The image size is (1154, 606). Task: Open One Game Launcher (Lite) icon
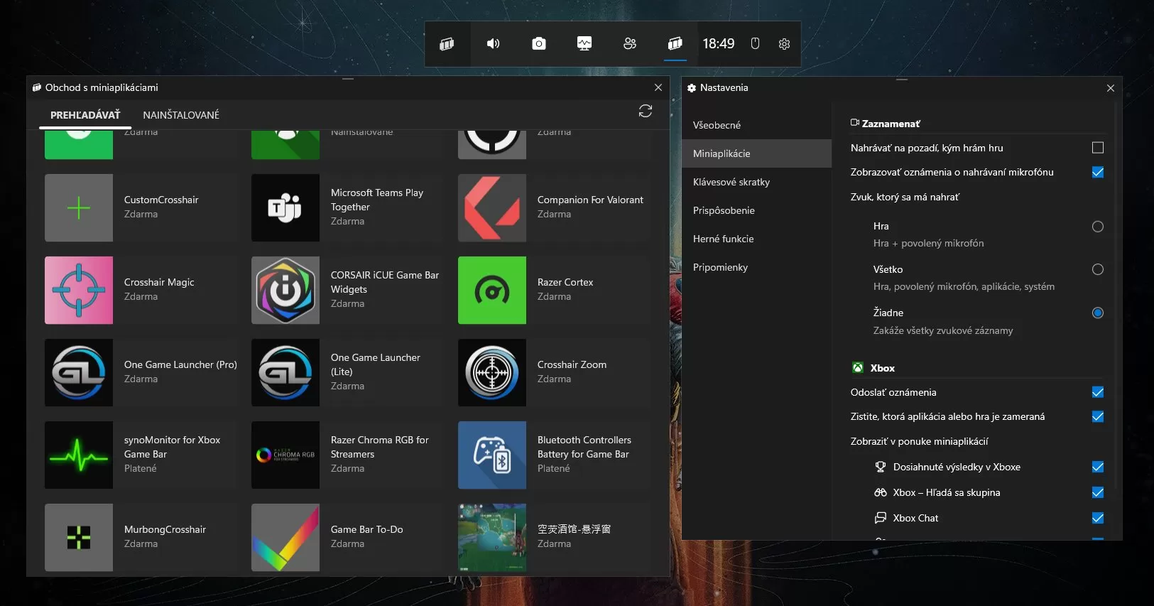[285, 373]
